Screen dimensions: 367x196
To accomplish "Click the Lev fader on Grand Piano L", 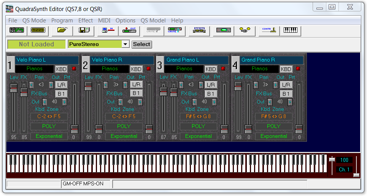I will [164, 92].
